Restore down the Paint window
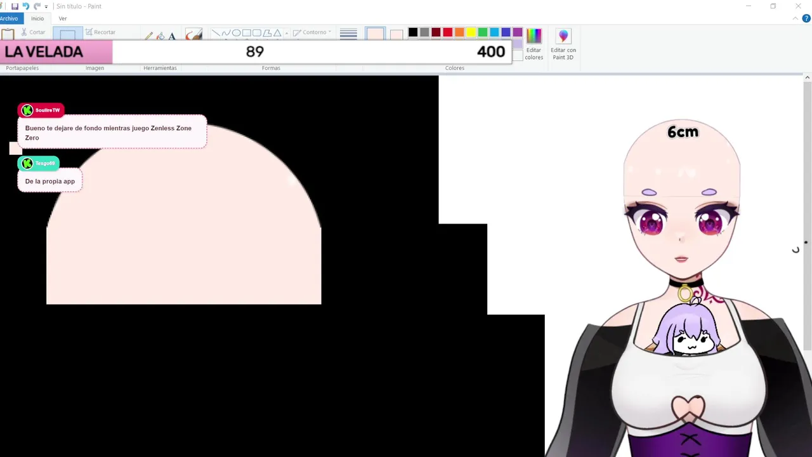 (773, 6)
